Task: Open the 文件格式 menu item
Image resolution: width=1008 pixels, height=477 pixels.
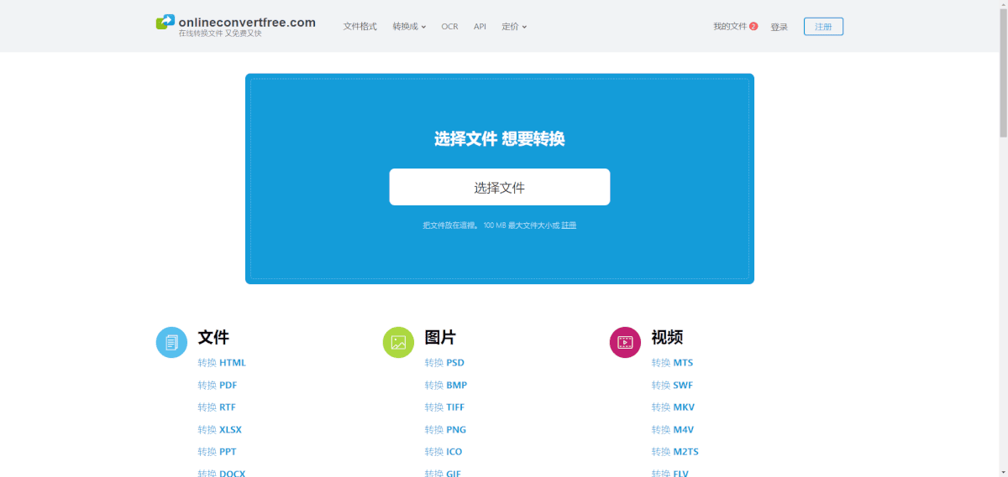Action: tap(360, 27)
